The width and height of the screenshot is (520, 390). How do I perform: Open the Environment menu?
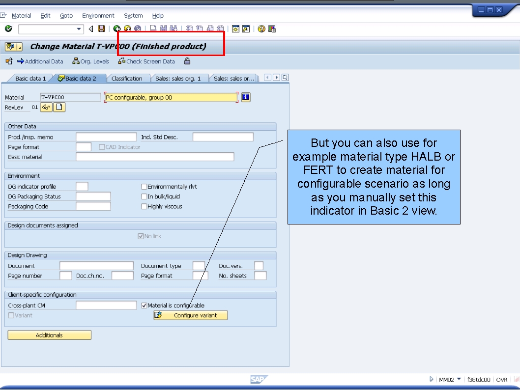(x=98, y=15)
